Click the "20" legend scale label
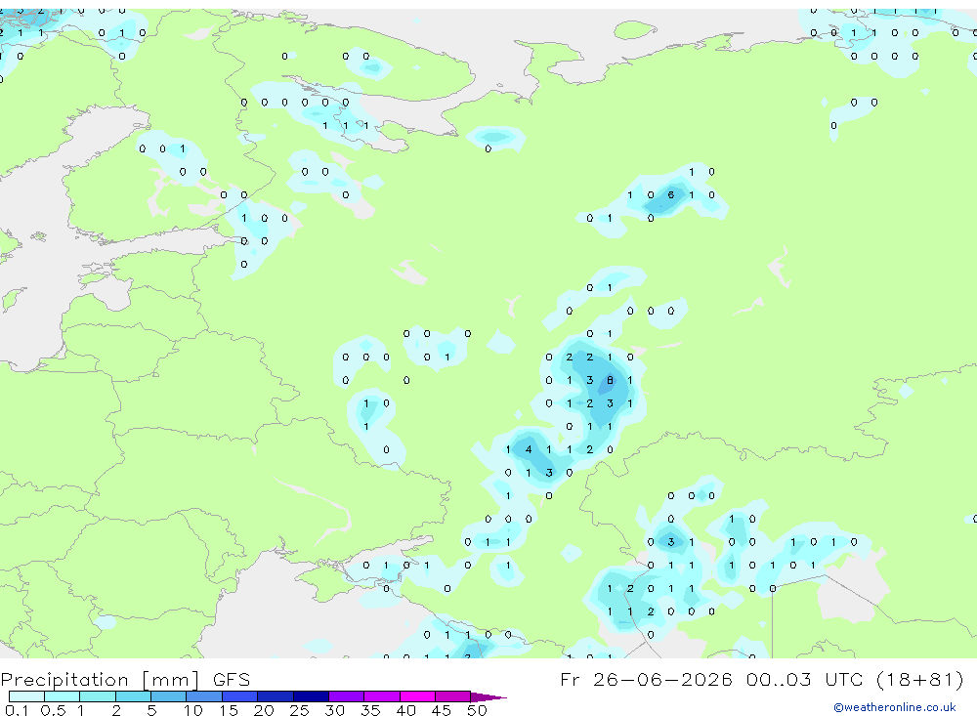 coord(264,710)
